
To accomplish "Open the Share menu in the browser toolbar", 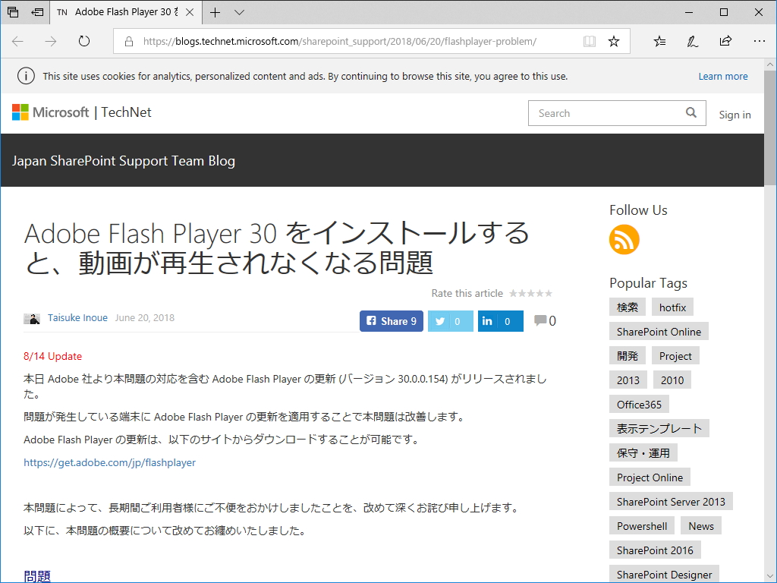I will [x=725, y=41].
